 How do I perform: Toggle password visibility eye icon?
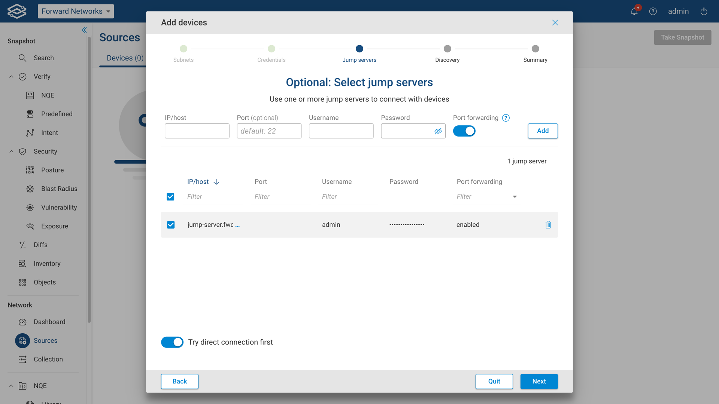438,131
